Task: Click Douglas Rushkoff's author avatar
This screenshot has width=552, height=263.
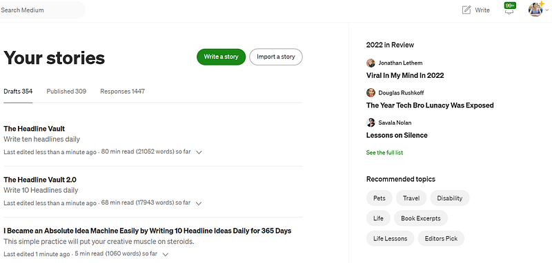Action: coord(371,93)
